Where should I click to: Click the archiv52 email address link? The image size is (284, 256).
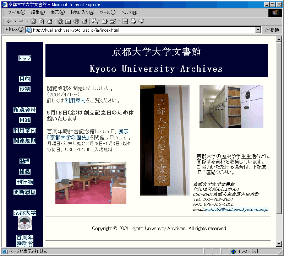click(x=236, y=209)
